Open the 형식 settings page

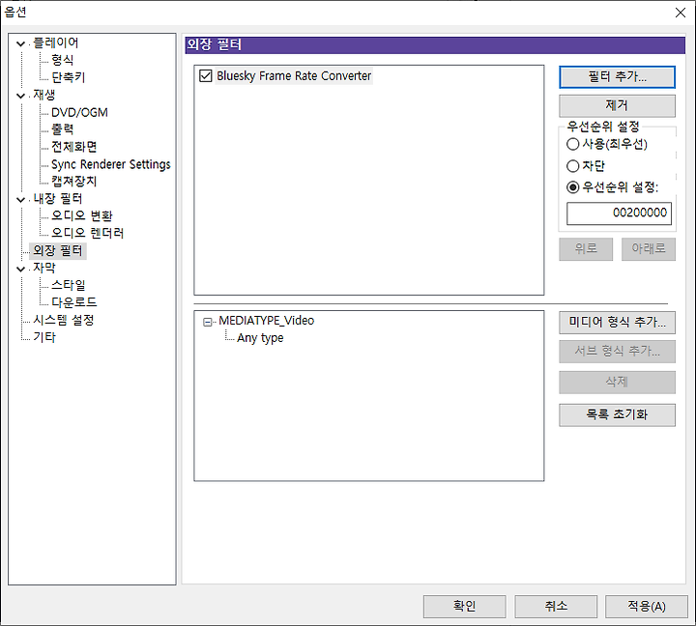point(62,60)
